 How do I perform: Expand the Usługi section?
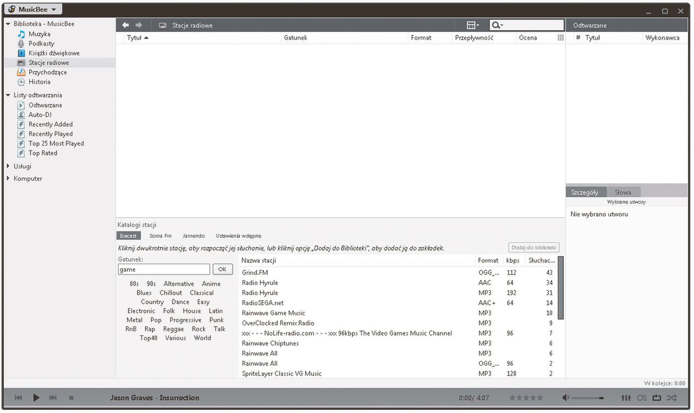(x=8, y=166)
